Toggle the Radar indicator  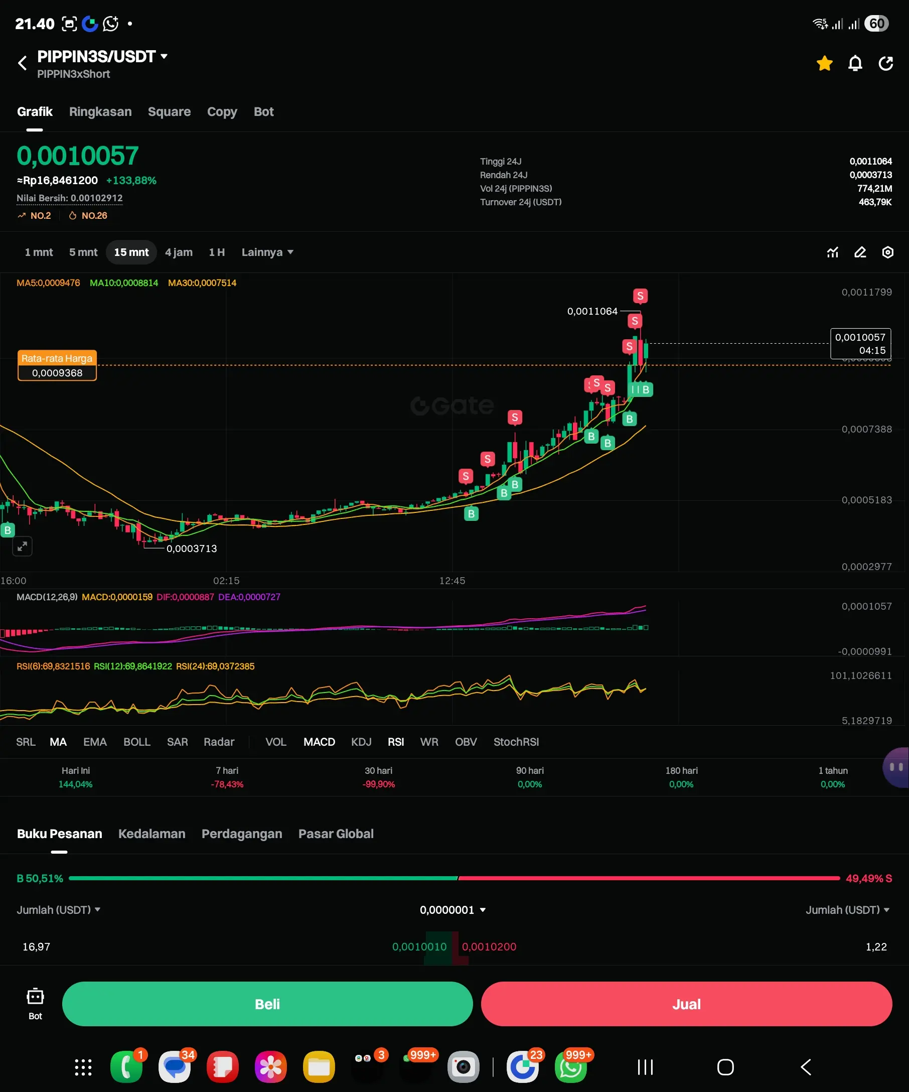(x=219, y=742)
